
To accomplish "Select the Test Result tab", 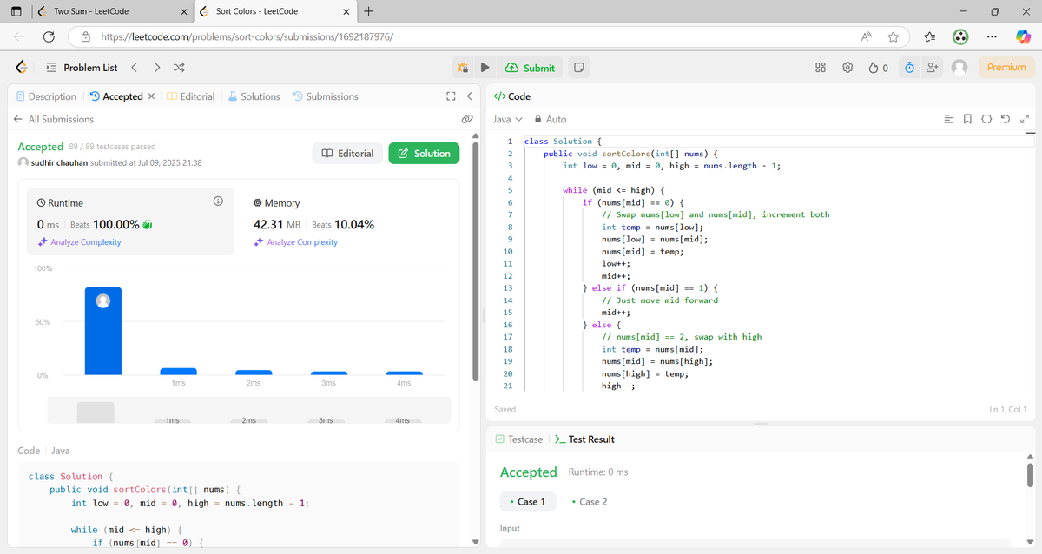I will [x=584, y=439].
